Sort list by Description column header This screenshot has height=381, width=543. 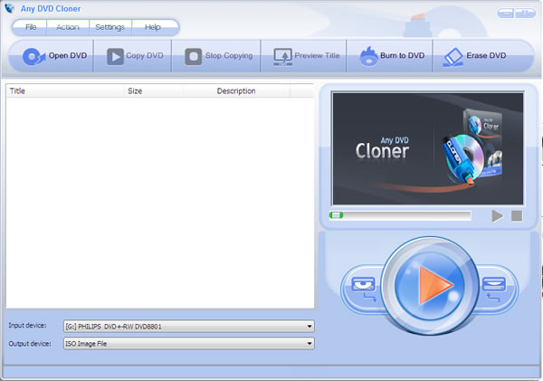pos(236,90)
